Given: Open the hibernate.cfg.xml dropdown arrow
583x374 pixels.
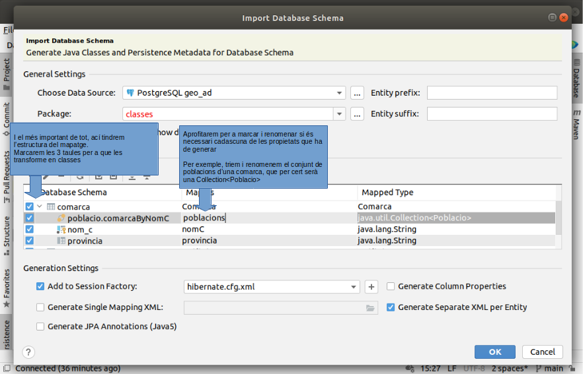Looking at the screenshot, I should 353,287.
